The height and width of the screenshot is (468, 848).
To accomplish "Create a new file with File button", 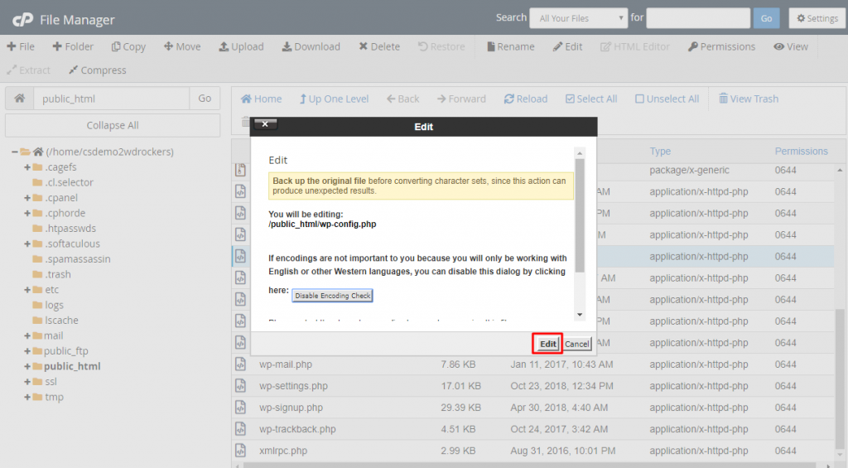I will (x=21, y=46).
